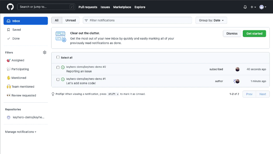Click the '1-2 of 2' pagination count
The height and width of the screenshot is (154, 273).
click(234, 94)
